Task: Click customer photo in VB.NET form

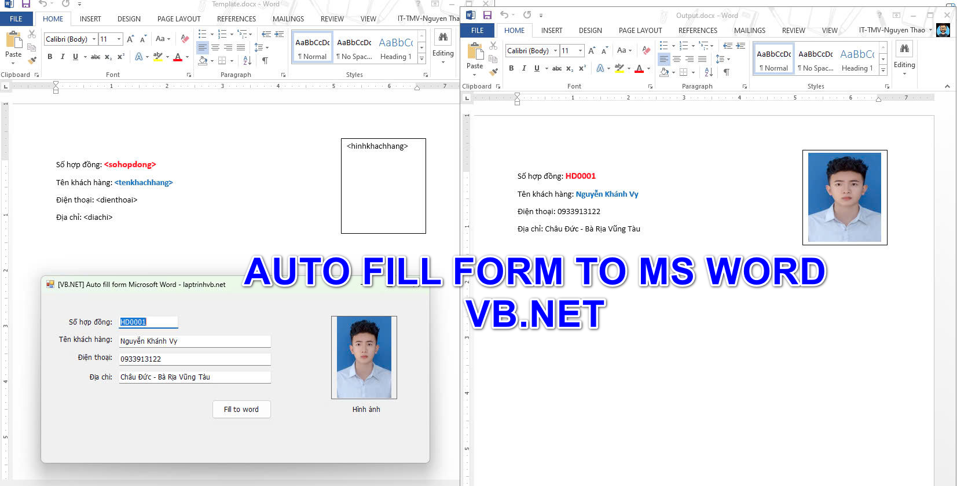Action: [x=364, y=357]
